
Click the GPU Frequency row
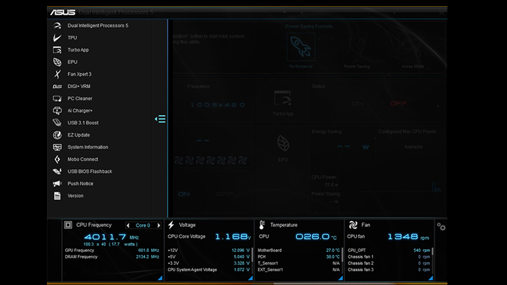click(112, 250)
